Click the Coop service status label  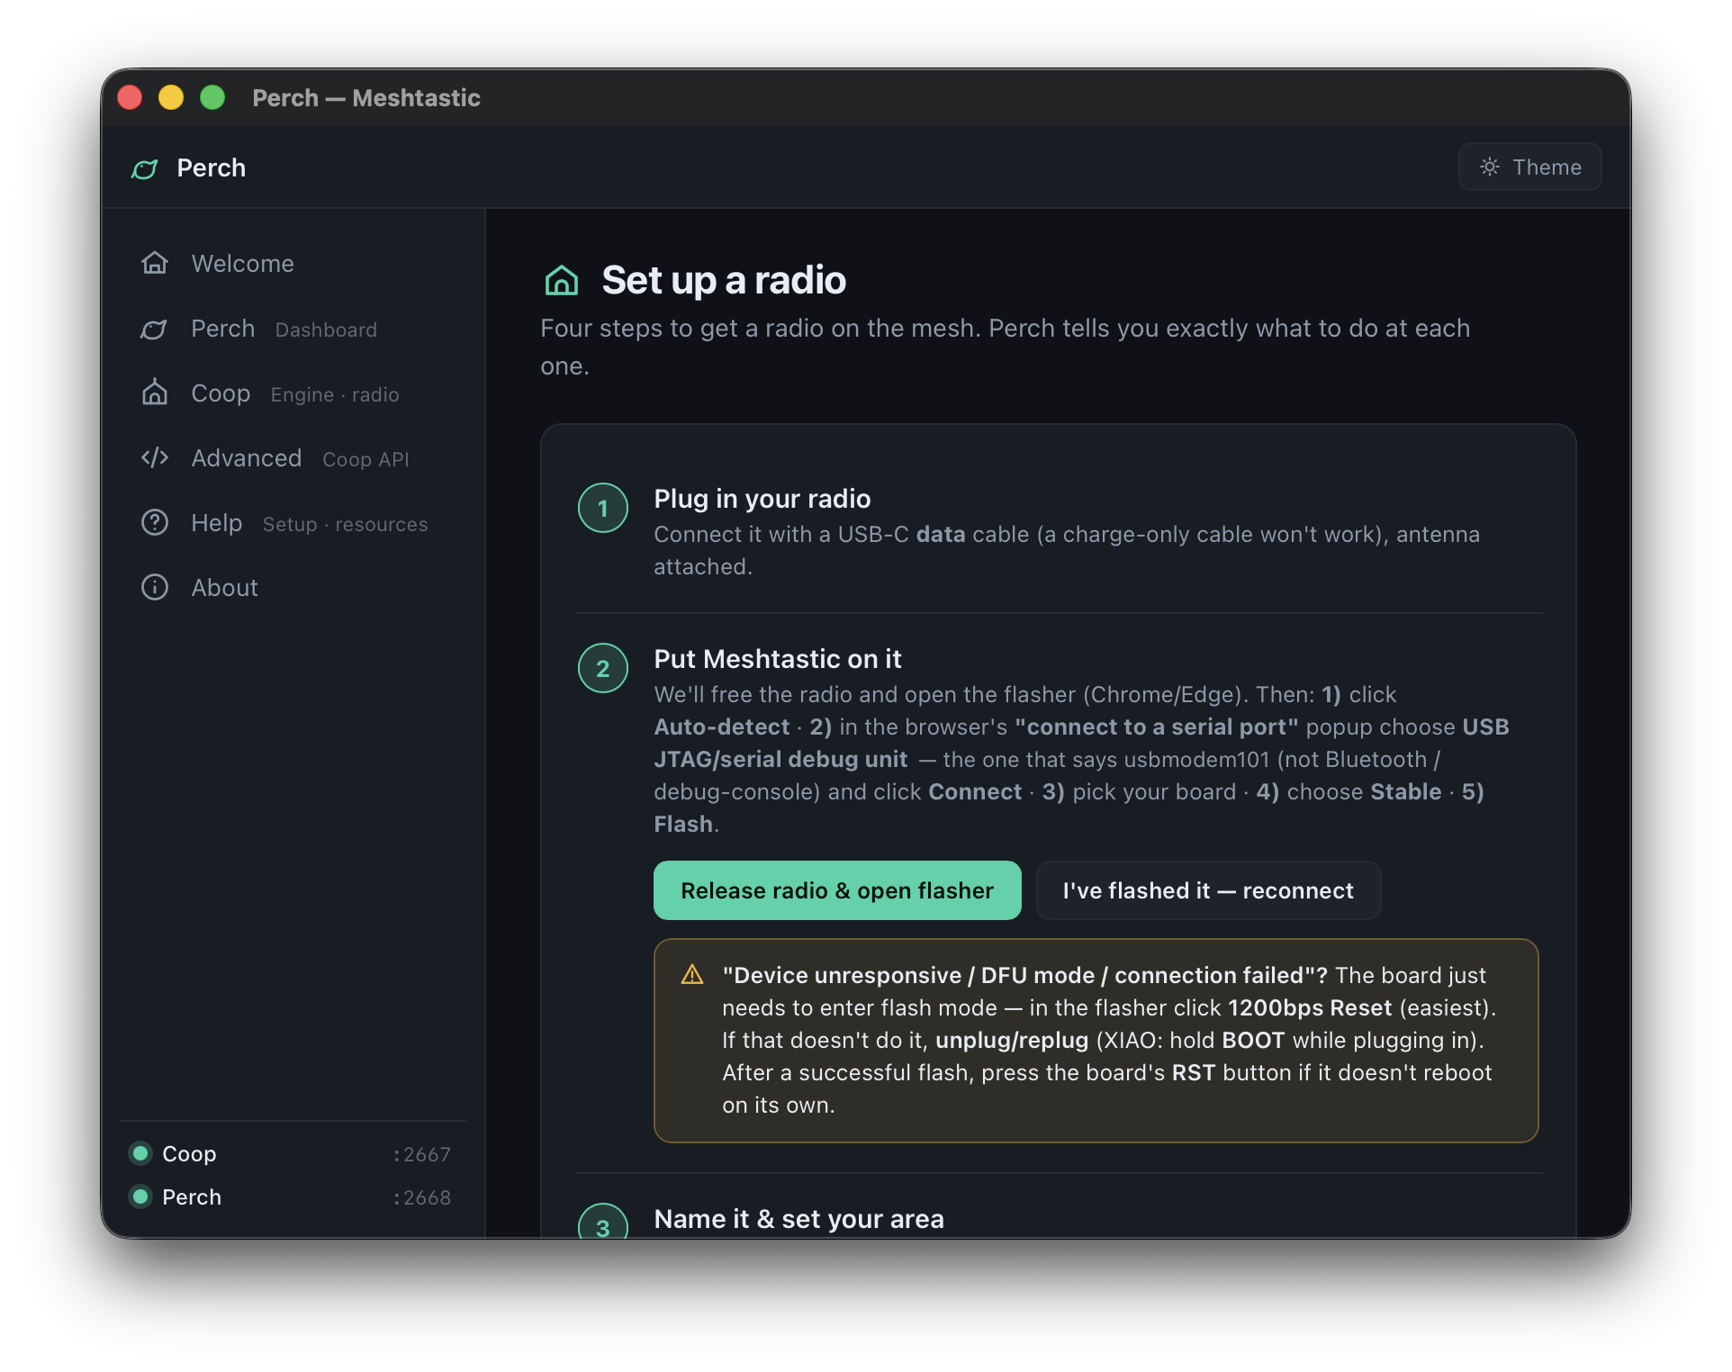point(189,1154)
